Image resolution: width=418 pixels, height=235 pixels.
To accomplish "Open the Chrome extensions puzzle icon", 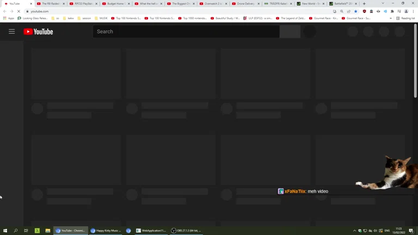I will coord(392,11).
